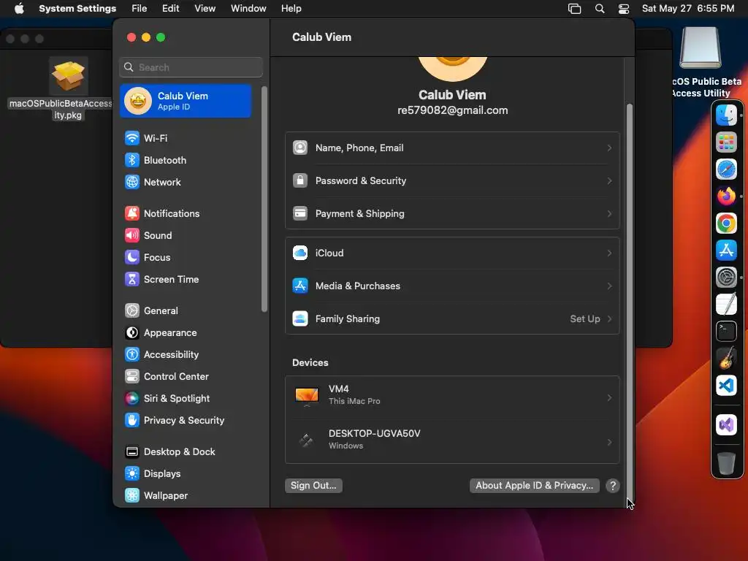This screenshot has width=748, height=561.
Task: Select Privacy & Security hand icon
Action: click(132, 421)
